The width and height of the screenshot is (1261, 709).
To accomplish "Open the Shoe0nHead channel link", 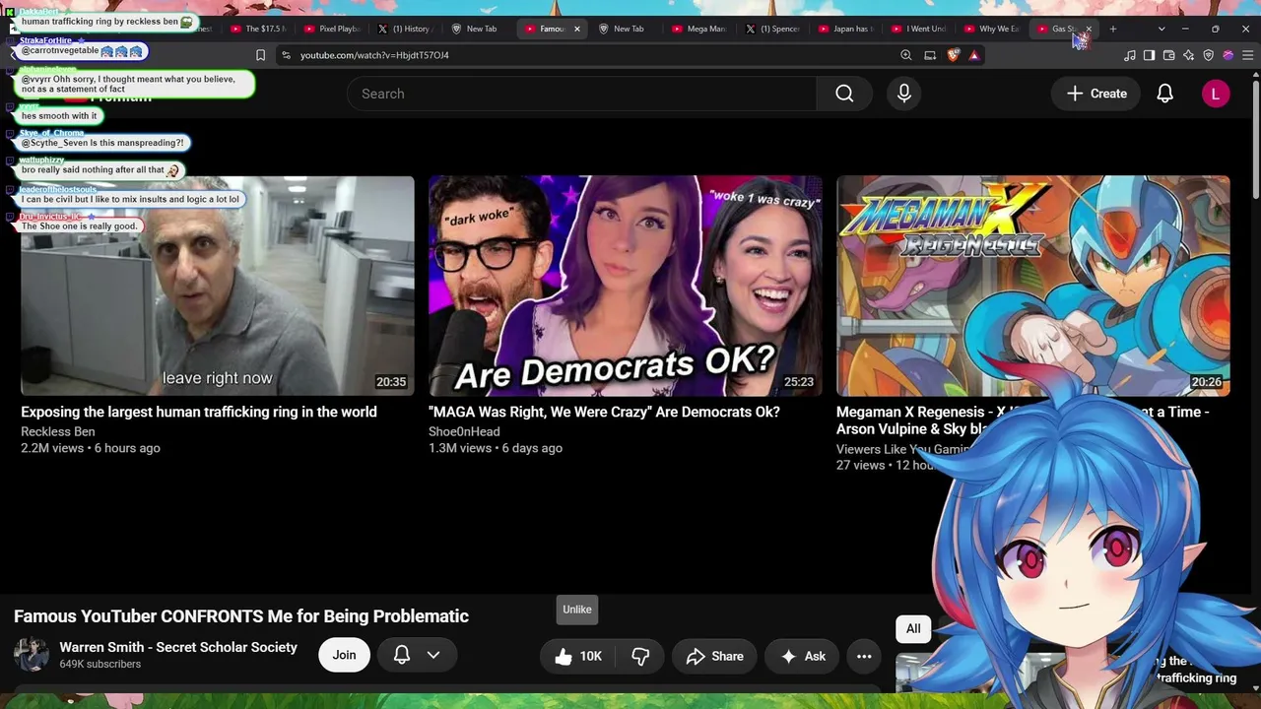I will 464,431.
